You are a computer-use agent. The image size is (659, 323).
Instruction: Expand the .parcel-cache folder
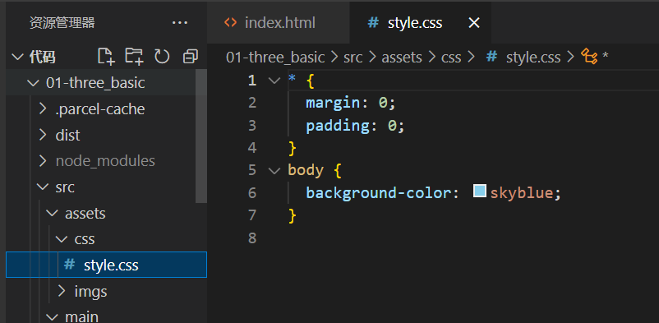click(x=43, y=109)
